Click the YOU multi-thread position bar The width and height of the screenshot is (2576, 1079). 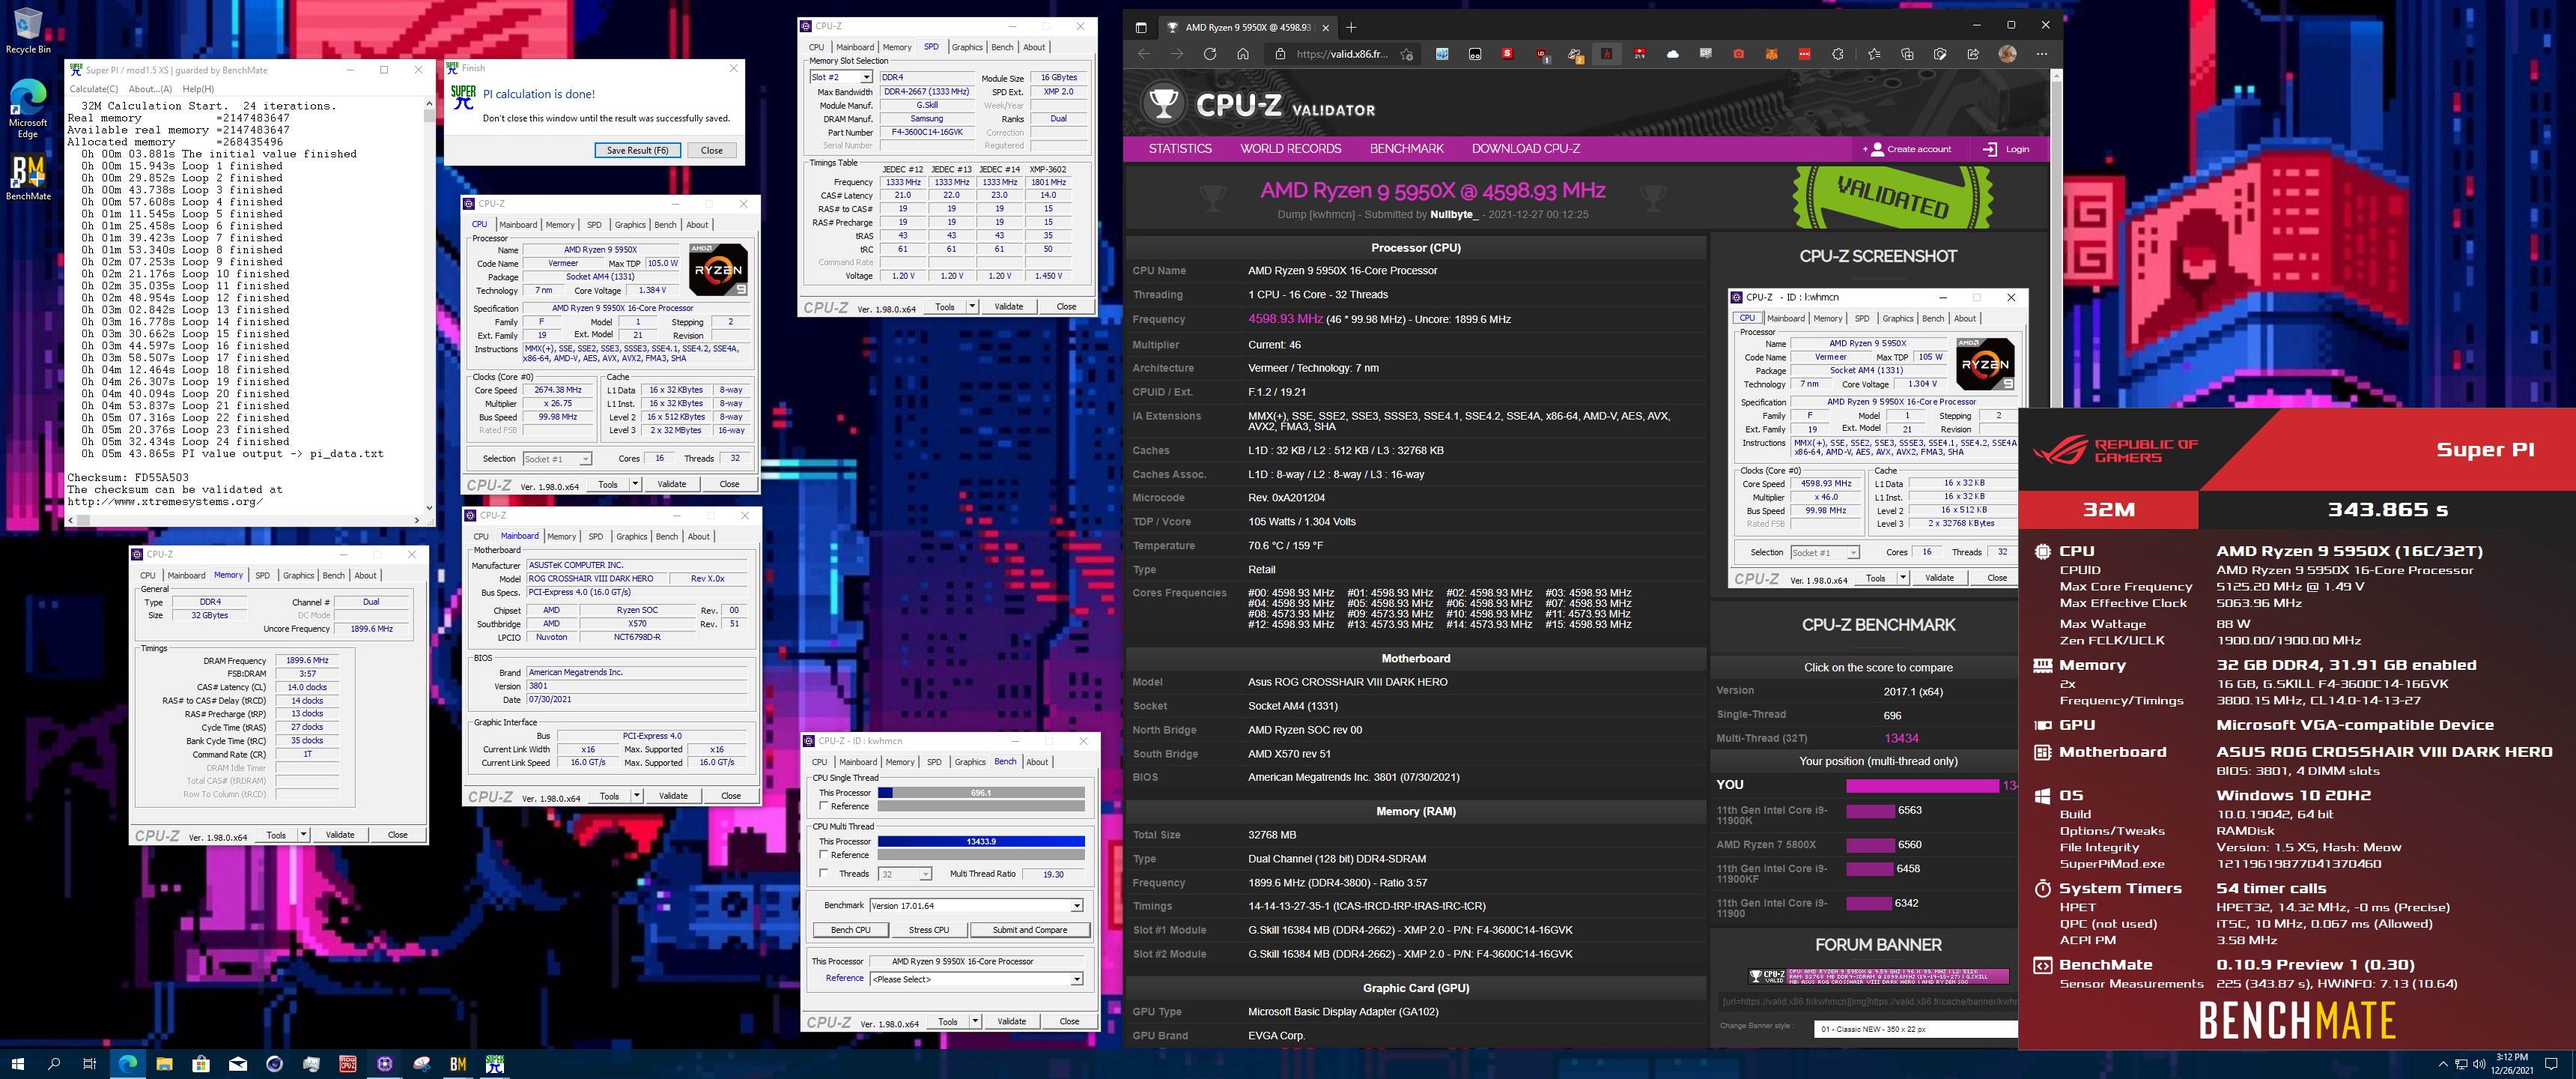click(x=1922, y=786)
